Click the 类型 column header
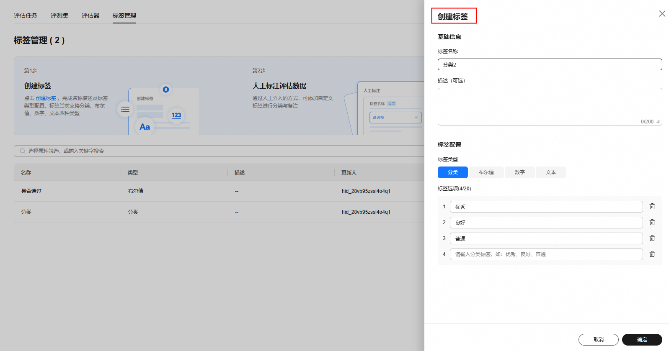 pyautogui.click(x=133, y=172)
